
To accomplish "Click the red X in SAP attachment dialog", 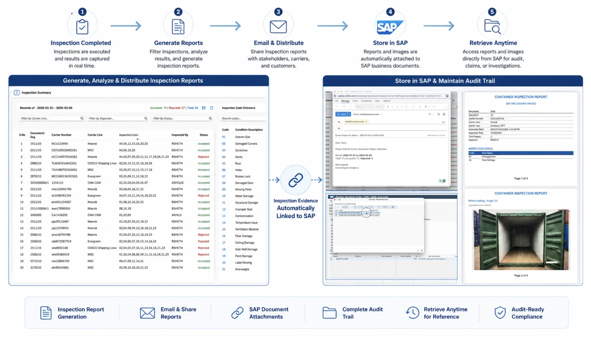I will pyautogui.click(x=422, y=251).
